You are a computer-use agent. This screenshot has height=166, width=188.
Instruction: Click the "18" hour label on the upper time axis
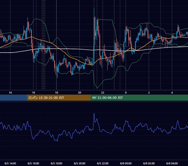tap(56, 93)
